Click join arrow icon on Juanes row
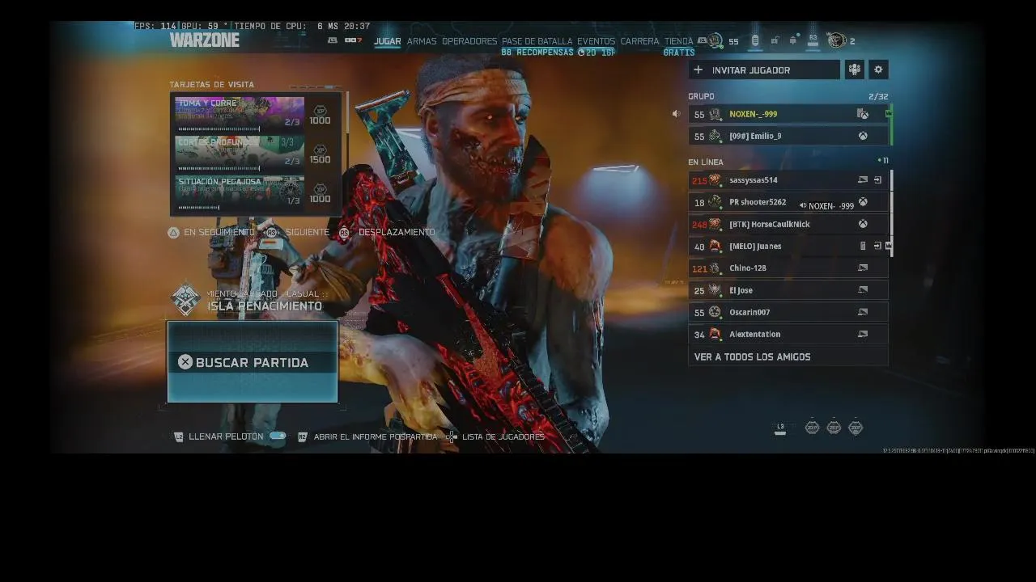The height and width of the screenshot is (582, 1036). coord(877,246)
